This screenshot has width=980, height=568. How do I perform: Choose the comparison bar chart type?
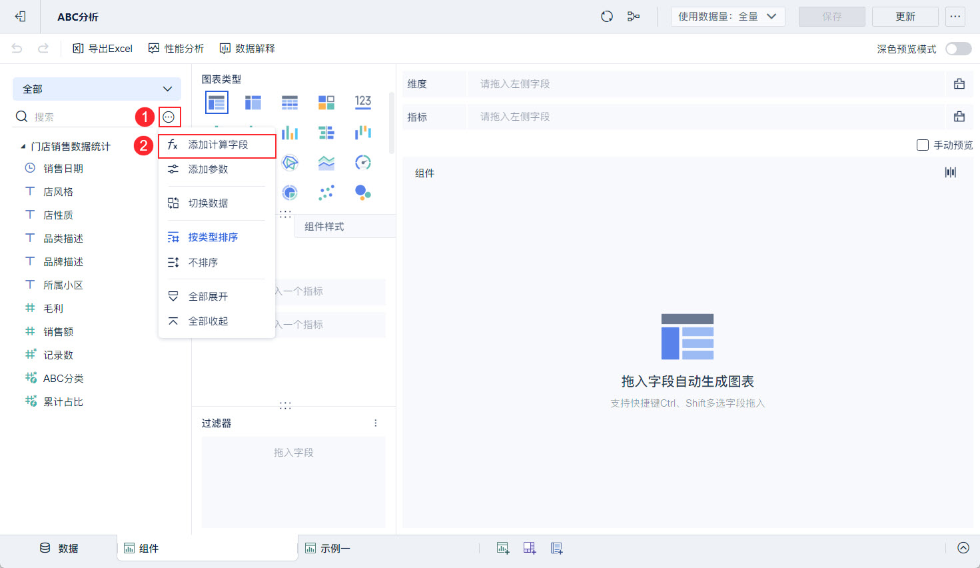coord(326,133)
